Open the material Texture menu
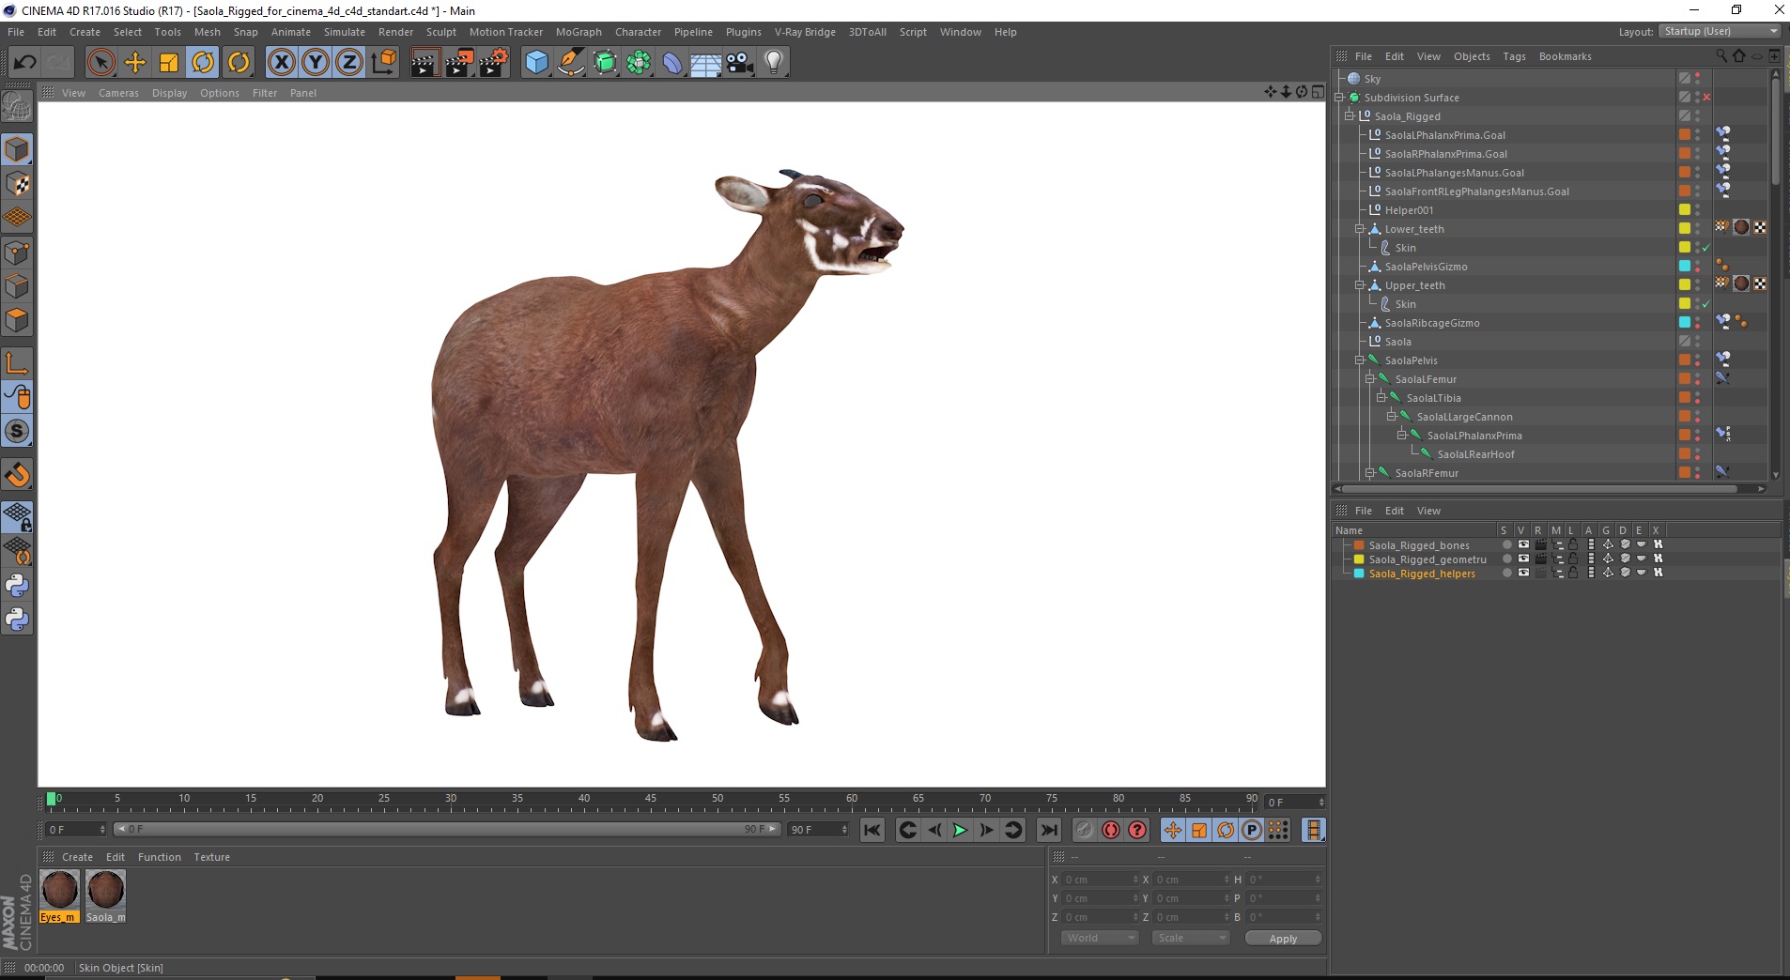Image resolution: width=1790 pixels, height=980 pixels. point(211,857)
